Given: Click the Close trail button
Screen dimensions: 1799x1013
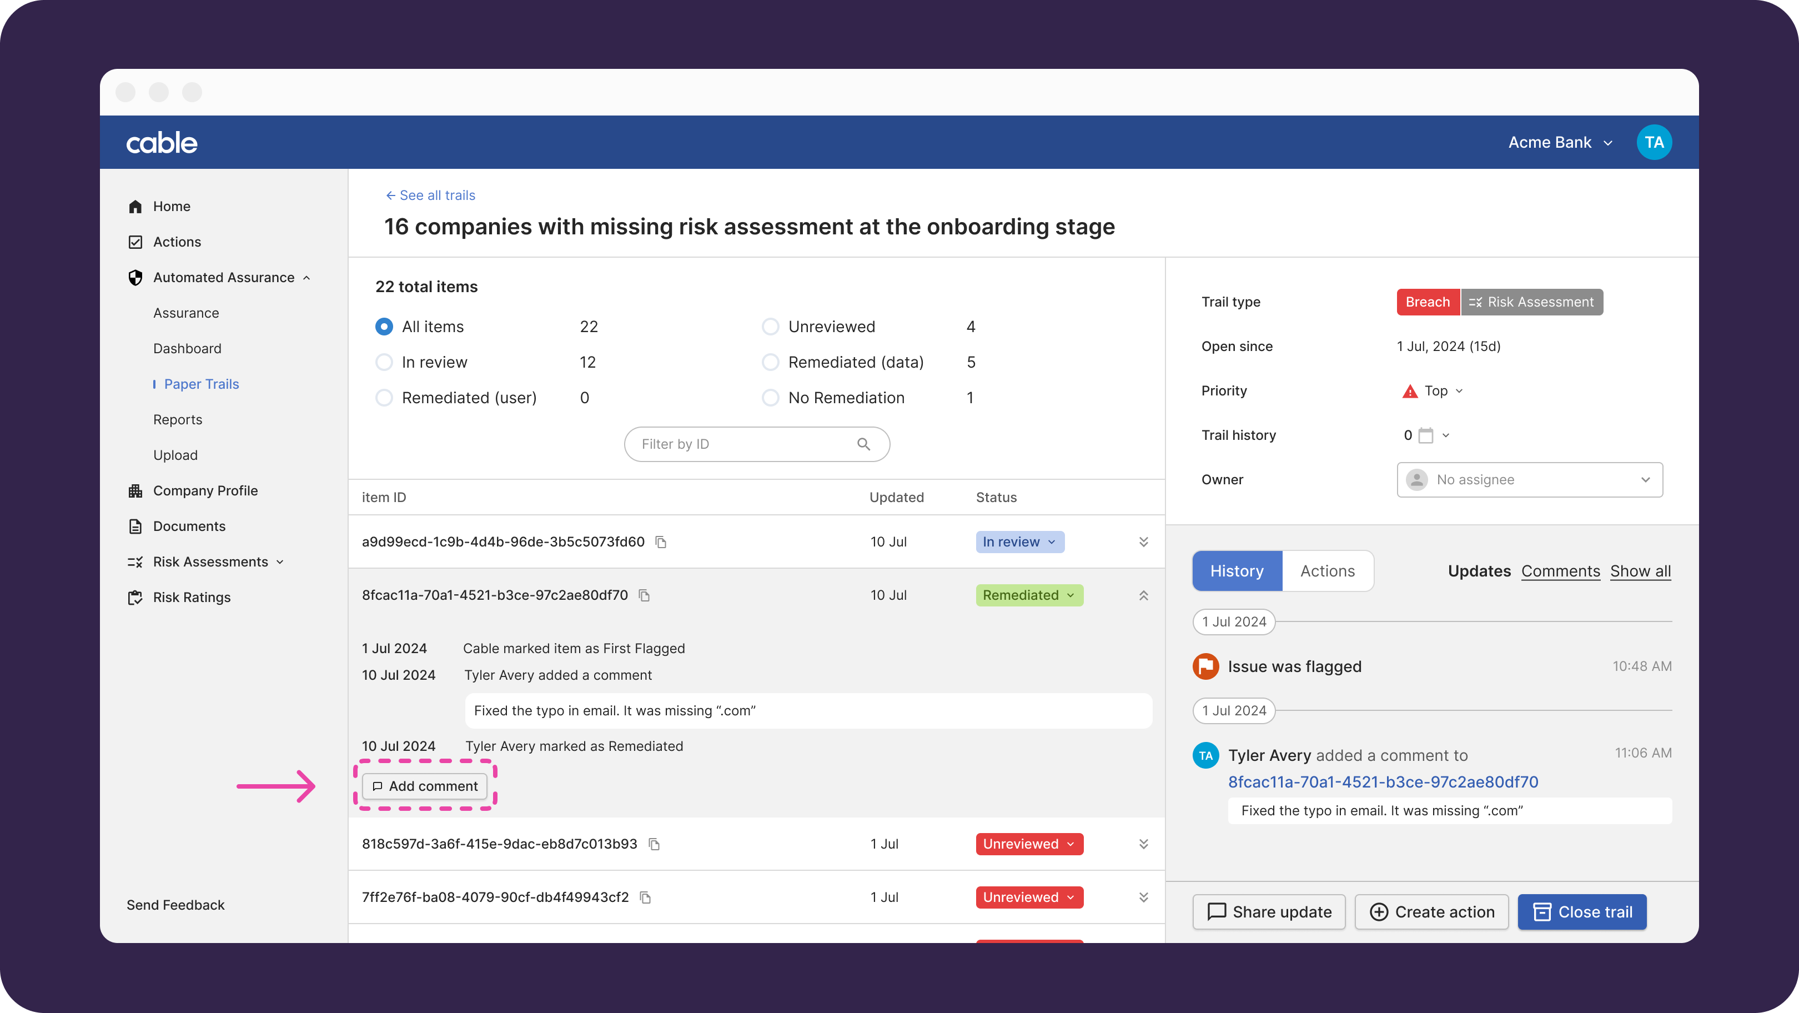Looking at the screenshot, I should pos(1582,912).
